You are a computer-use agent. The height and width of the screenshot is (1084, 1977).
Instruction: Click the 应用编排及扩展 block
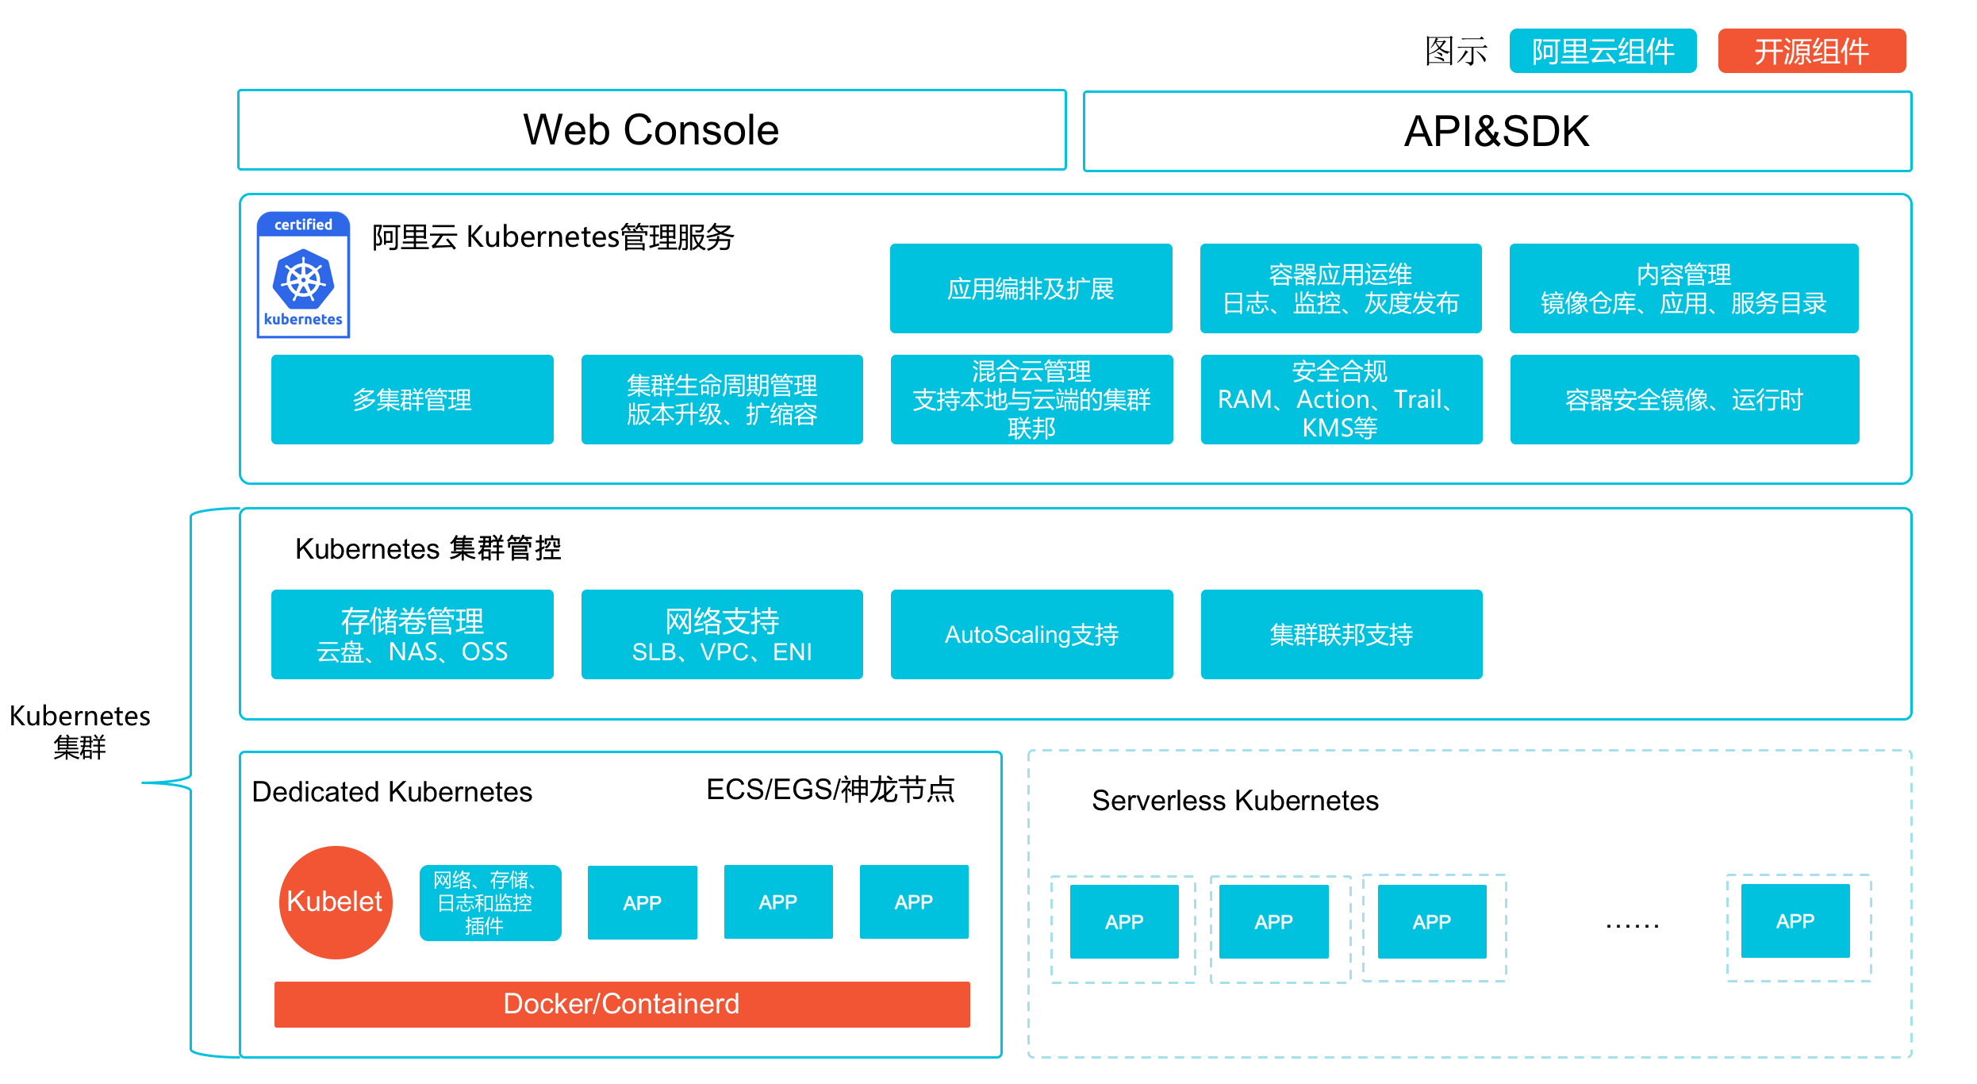coord(1031,288)
